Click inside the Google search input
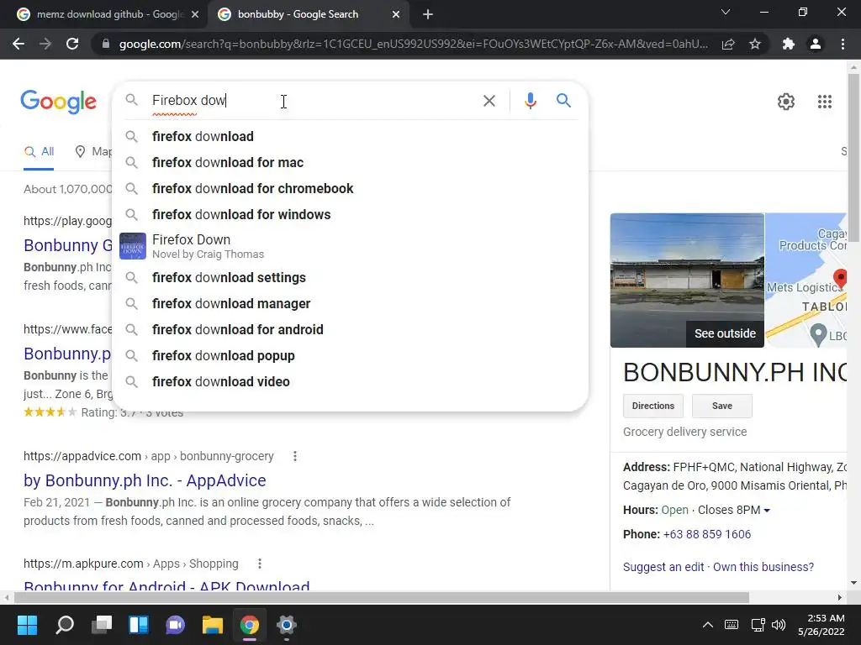 [x=313, y=101]
